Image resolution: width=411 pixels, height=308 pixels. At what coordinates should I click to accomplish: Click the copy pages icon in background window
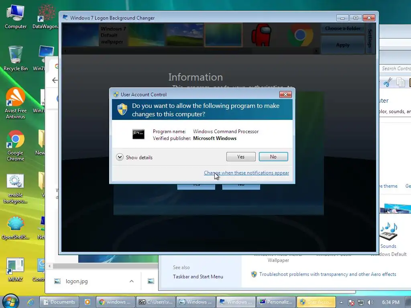(x=401, y=82)
